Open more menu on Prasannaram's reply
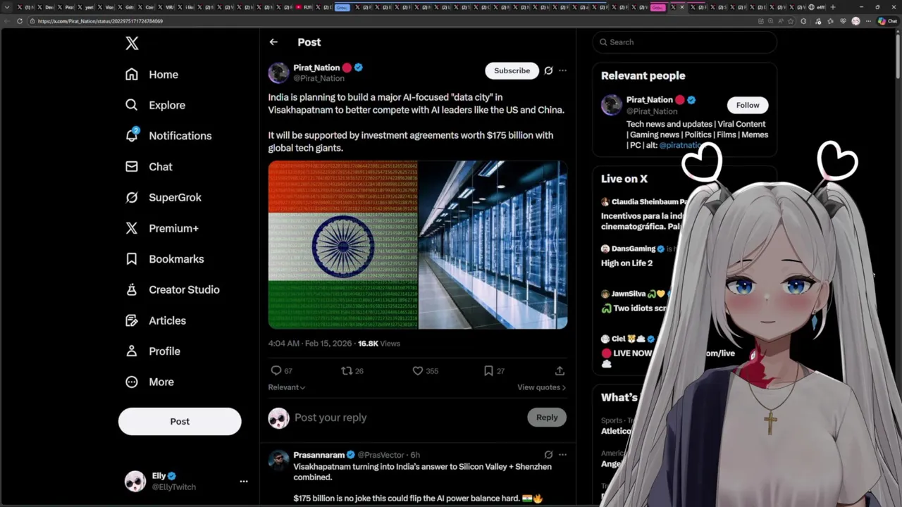The width and height of the screenshot is (902, 507). tap(562, 455)
